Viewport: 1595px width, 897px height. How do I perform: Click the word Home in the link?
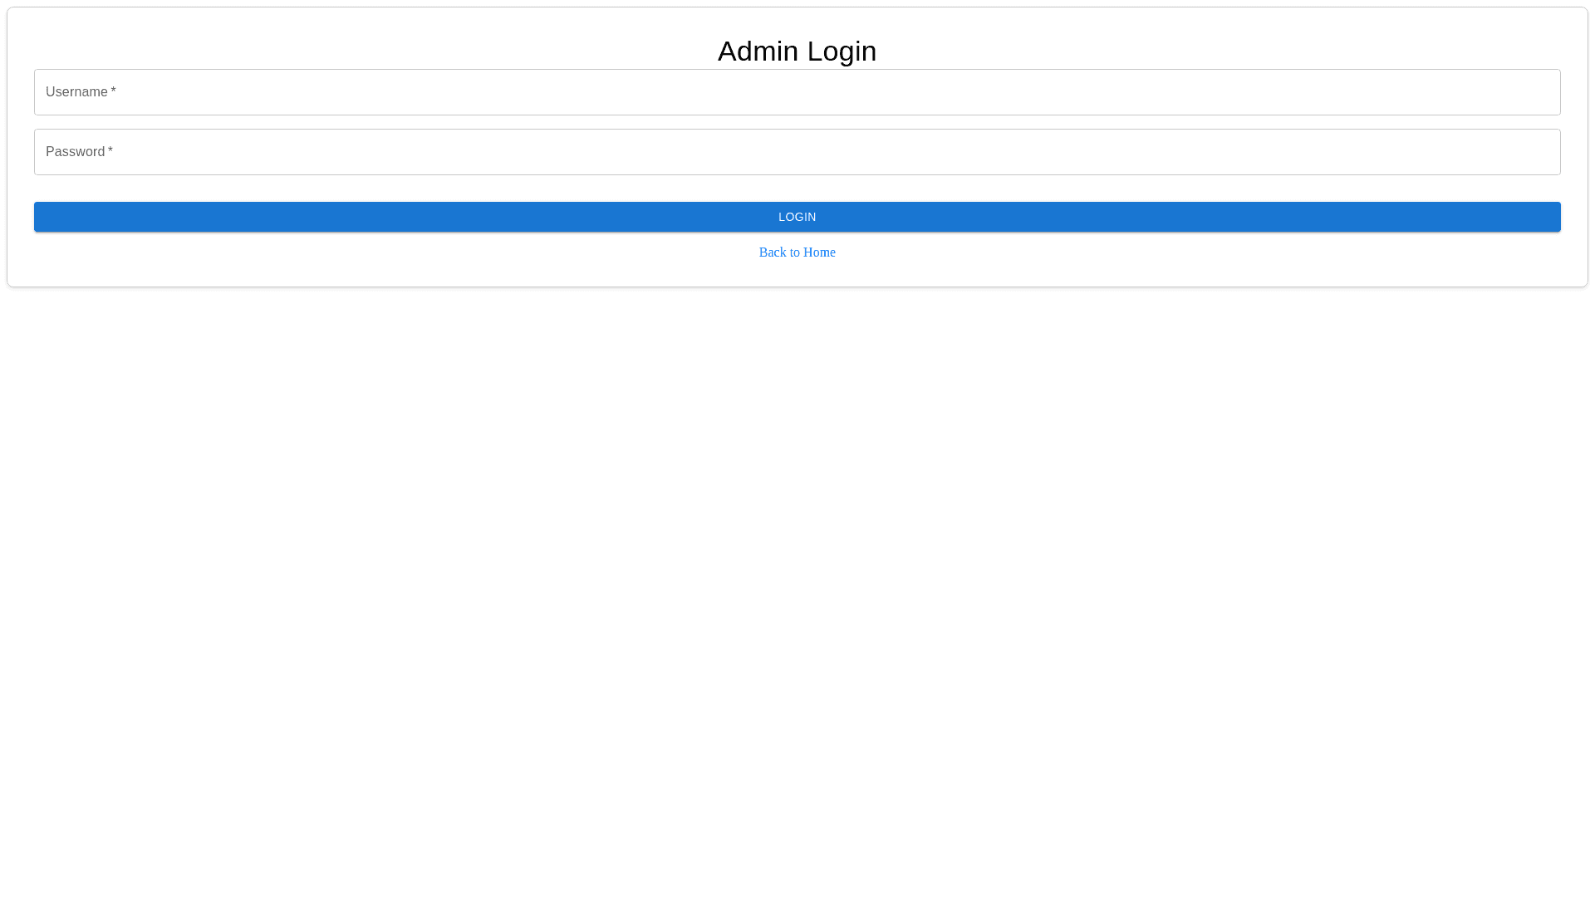click(819, 252)
